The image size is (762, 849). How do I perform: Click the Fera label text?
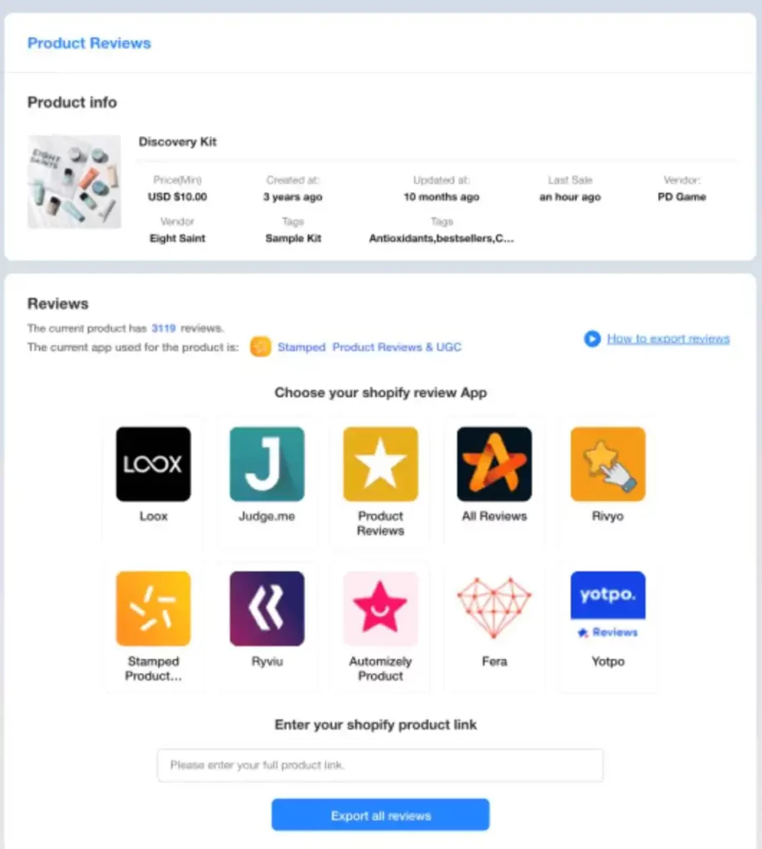(x=494, y=661)
